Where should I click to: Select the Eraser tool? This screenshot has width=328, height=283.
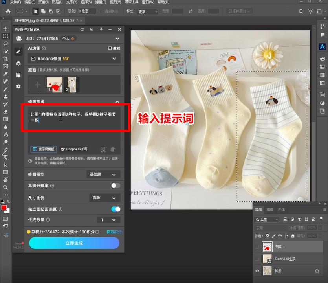pos(5,112)
